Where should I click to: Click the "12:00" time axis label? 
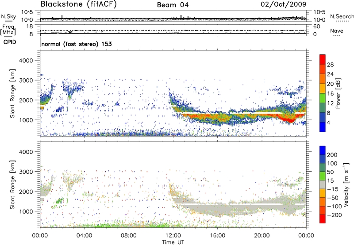[x=173, y=236]
